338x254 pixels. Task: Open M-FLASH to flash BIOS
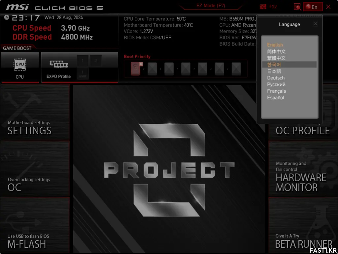tap(35, 226)
